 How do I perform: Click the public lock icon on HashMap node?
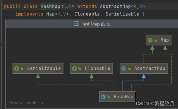tap(109, 97)
